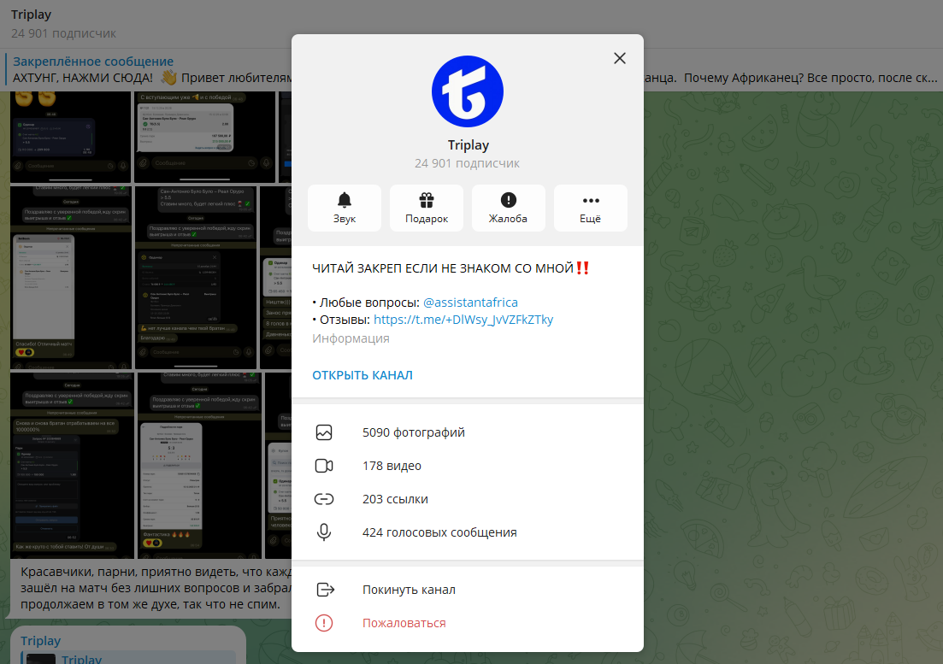Open the @assistantafrica mention link
Image resolution: width=943 pixels, height=664 pixels.
click(x=470, y=303)
